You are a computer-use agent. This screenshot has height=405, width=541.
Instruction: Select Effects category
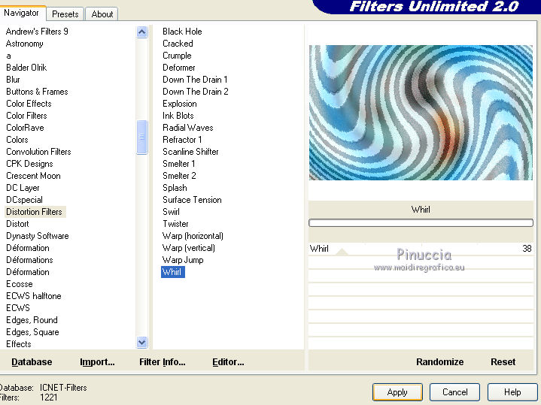[x=19, y=344]
